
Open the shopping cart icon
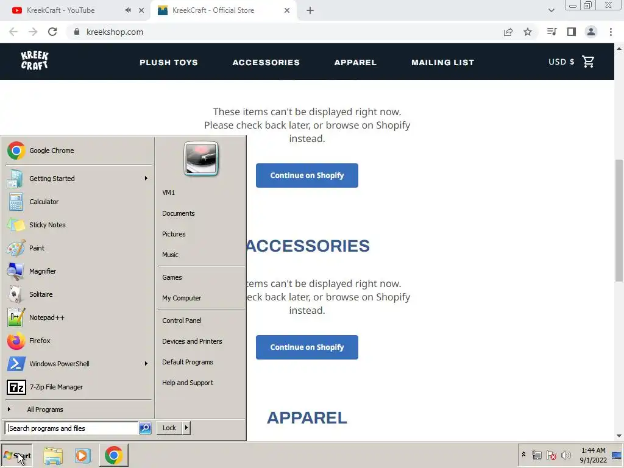(x=588, y=62)
